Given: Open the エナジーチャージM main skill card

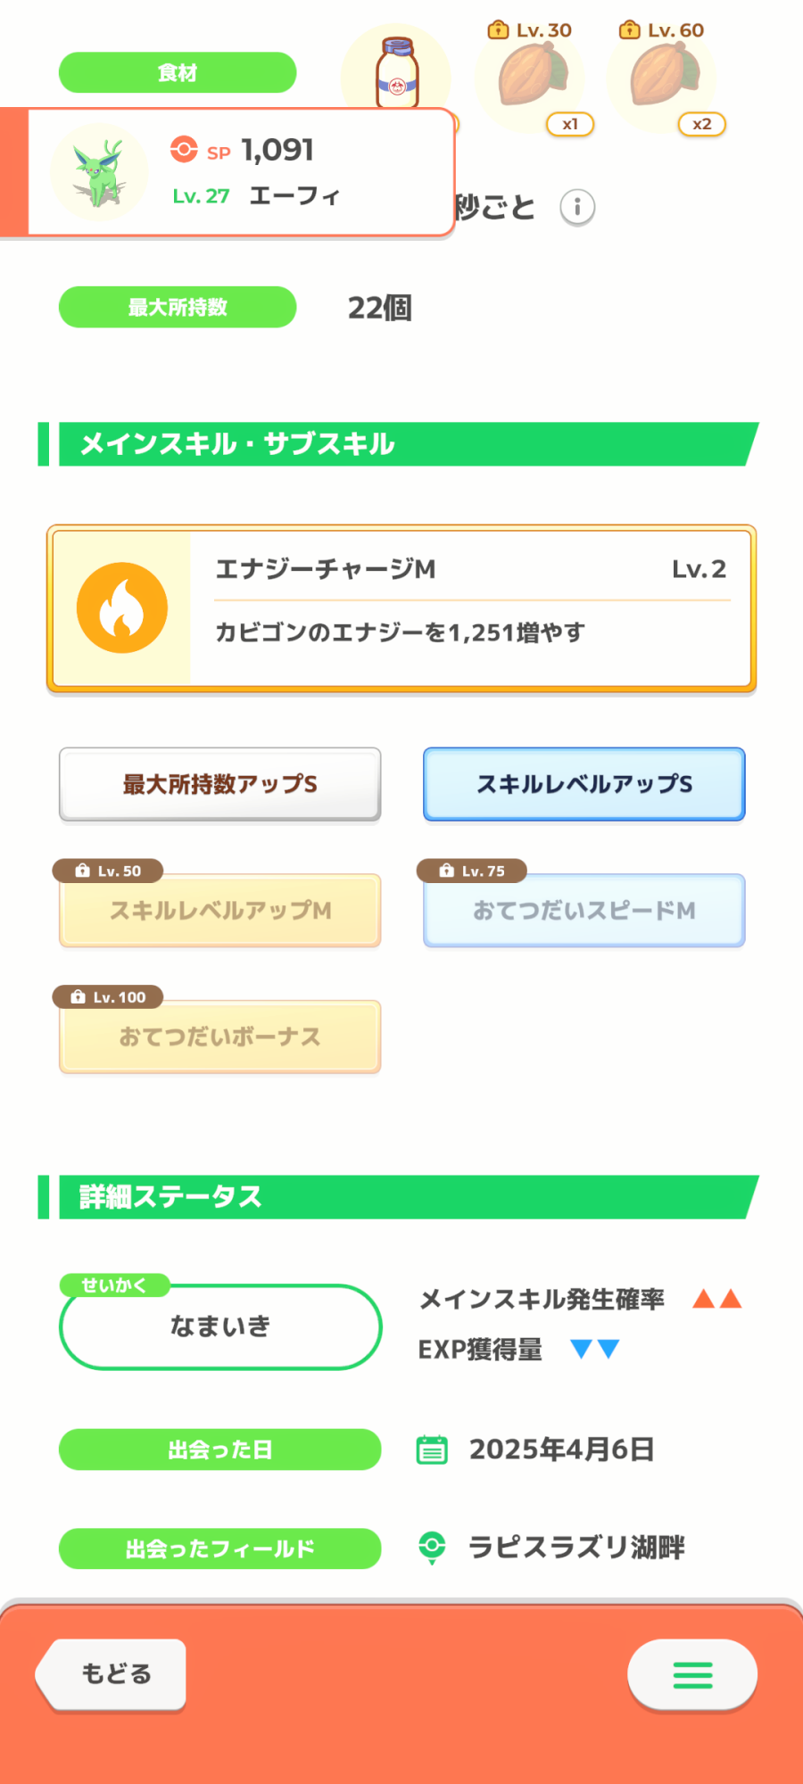Looking at the screenshot, I should tap(471, 608).
